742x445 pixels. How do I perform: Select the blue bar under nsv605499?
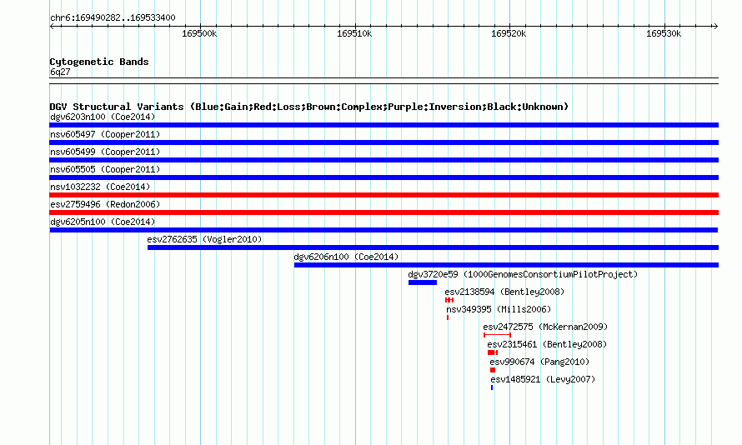click(x=384, y=160)
